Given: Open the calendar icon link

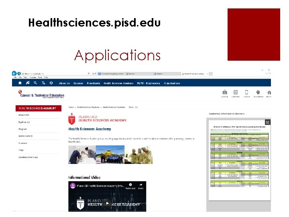Looking at the screenshot, I should pos(235,94).
